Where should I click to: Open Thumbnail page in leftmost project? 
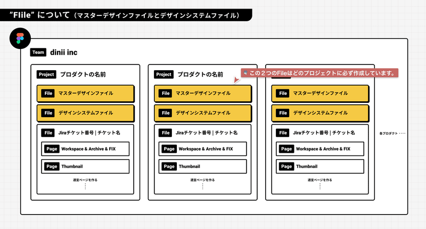[x=85, y=166]
